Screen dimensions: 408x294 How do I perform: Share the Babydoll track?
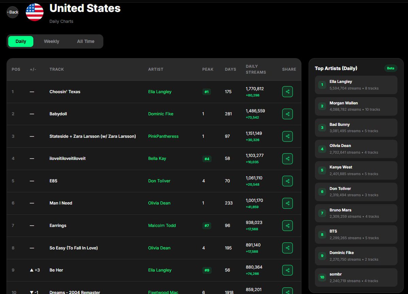pos(287,114)
